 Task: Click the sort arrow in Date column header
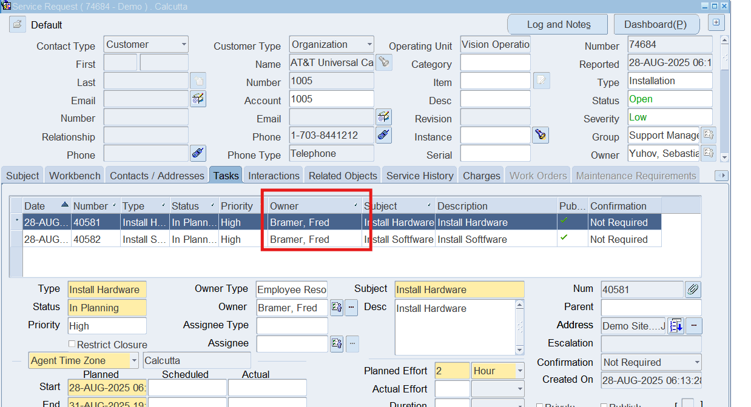65,205
